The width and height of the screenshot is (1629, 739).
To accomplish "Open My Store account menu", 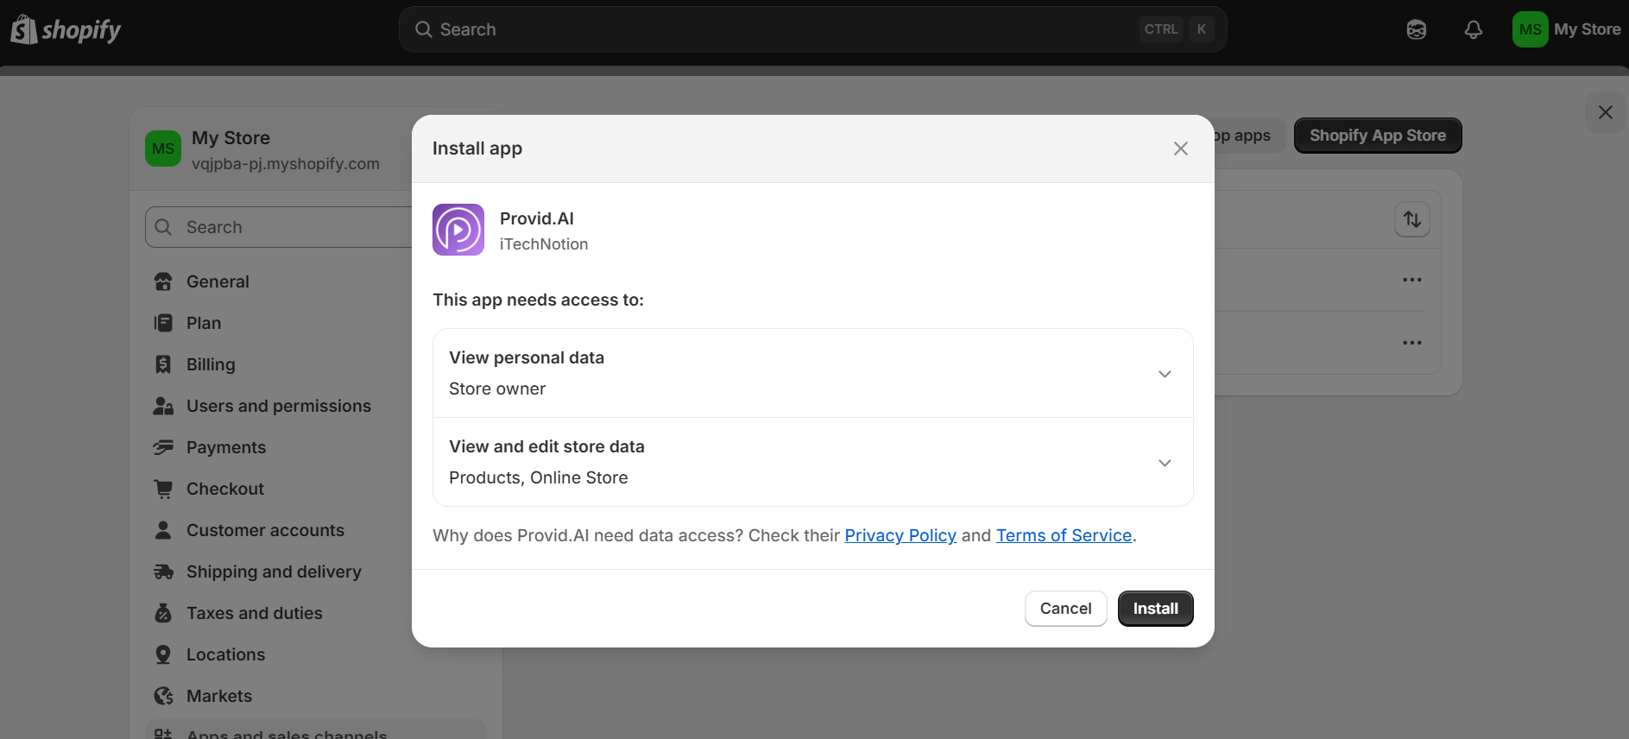I will click(1566, 29).
